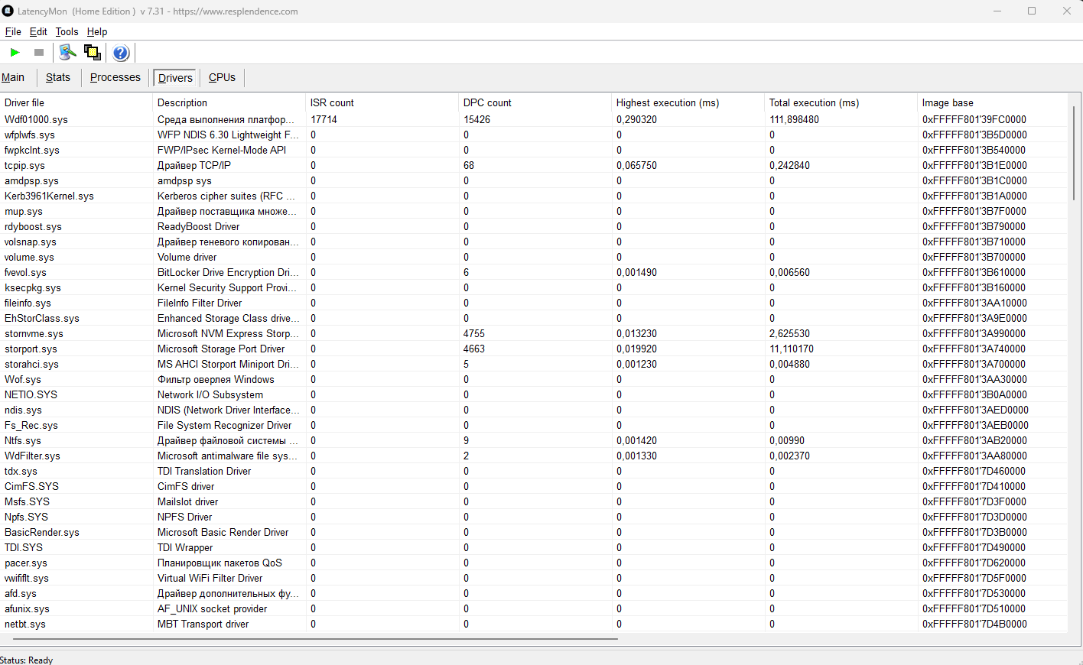Screen dimensions: 1083x665
Task: Sort by the Driver file column header
Action: coord(76,102)
